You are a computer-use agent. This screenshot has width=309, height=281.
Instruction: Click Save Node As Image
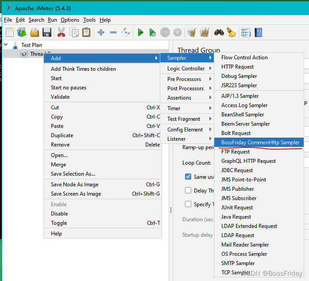(102, 184)
